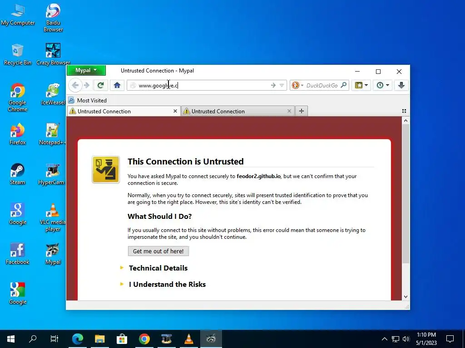The width and height of the screenshot is (465, 348).
Task: Select the Recycle Bin desktop icon
Action: 18,54
